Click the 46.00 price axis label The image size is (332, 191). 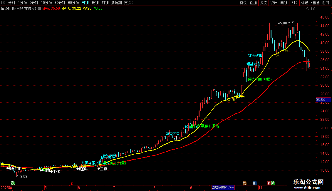(x=325, y=17)
